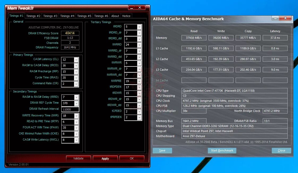
Task: Click the Motherboard field Asus Z97-Deluxe
Action: (235, 136)
